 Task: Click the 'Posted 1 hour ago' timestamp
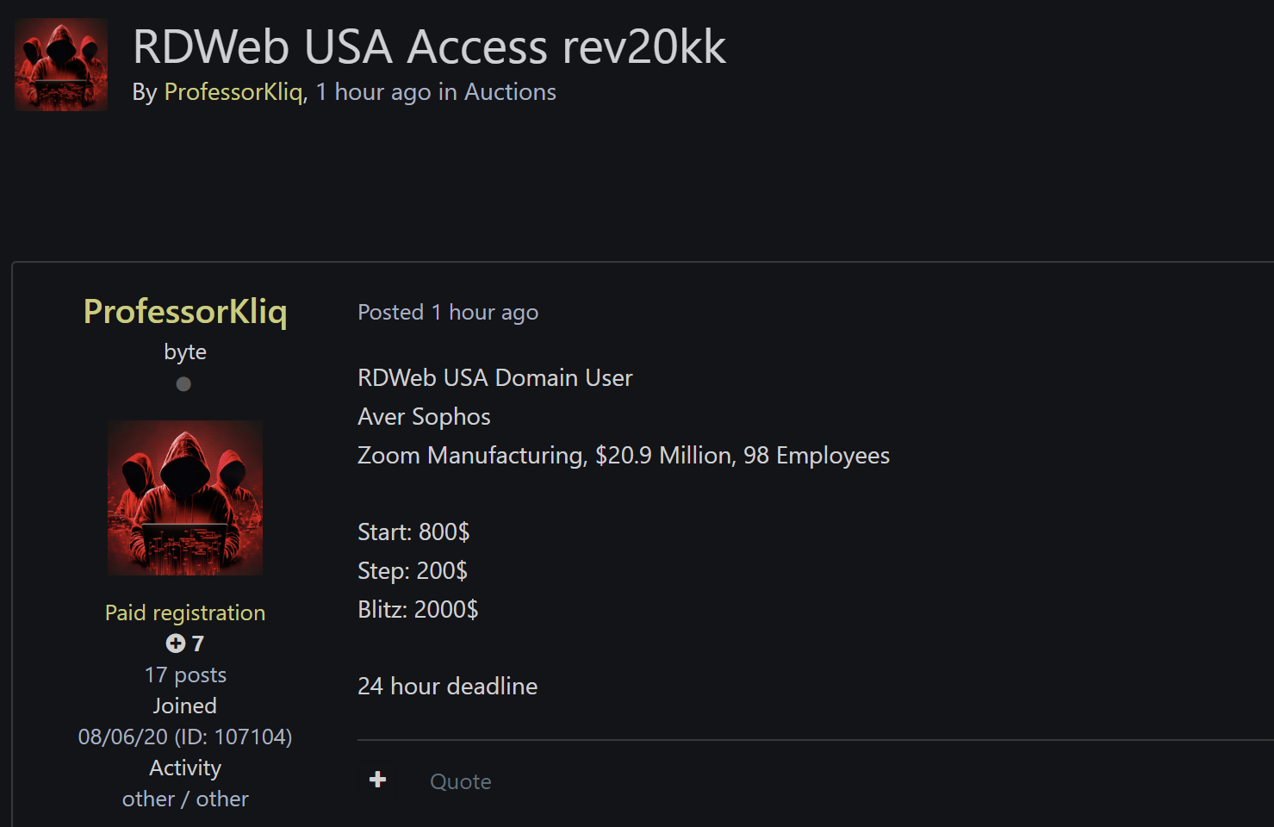tap(448, 312)
